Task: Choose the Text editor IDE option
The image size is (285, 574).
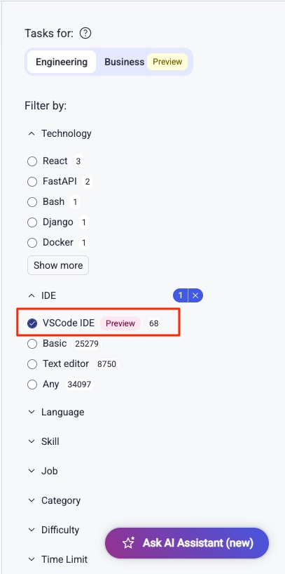Action: click(x=32, y=364)
